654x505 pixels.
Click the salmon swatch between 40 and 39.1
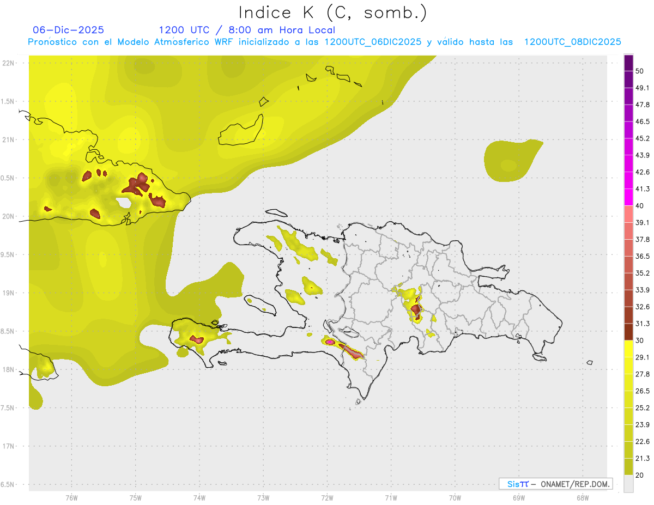629,214
